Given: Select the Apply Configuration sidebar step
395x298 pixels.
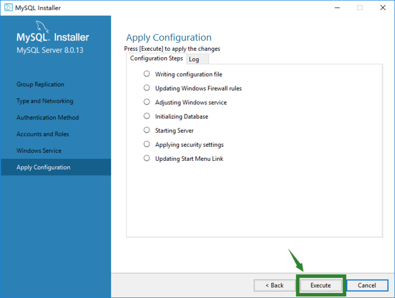Looking at the screenshot, I should (x=56, y=167).
